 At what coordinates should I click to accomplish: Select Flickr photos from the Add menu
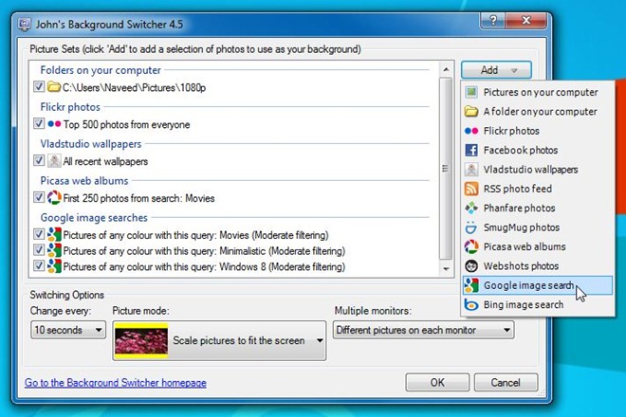538,131
